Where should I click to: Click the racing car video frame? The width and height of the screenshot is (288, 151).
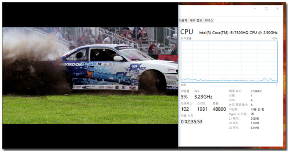coord(90,76)
